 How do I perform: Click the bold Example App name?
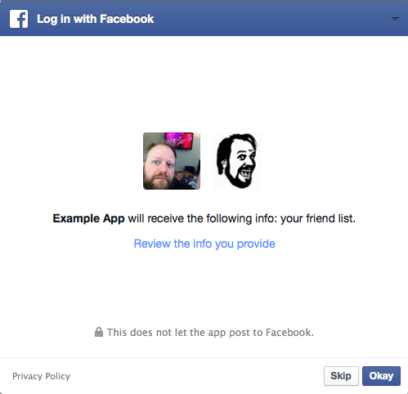click(x=88, y=218)
